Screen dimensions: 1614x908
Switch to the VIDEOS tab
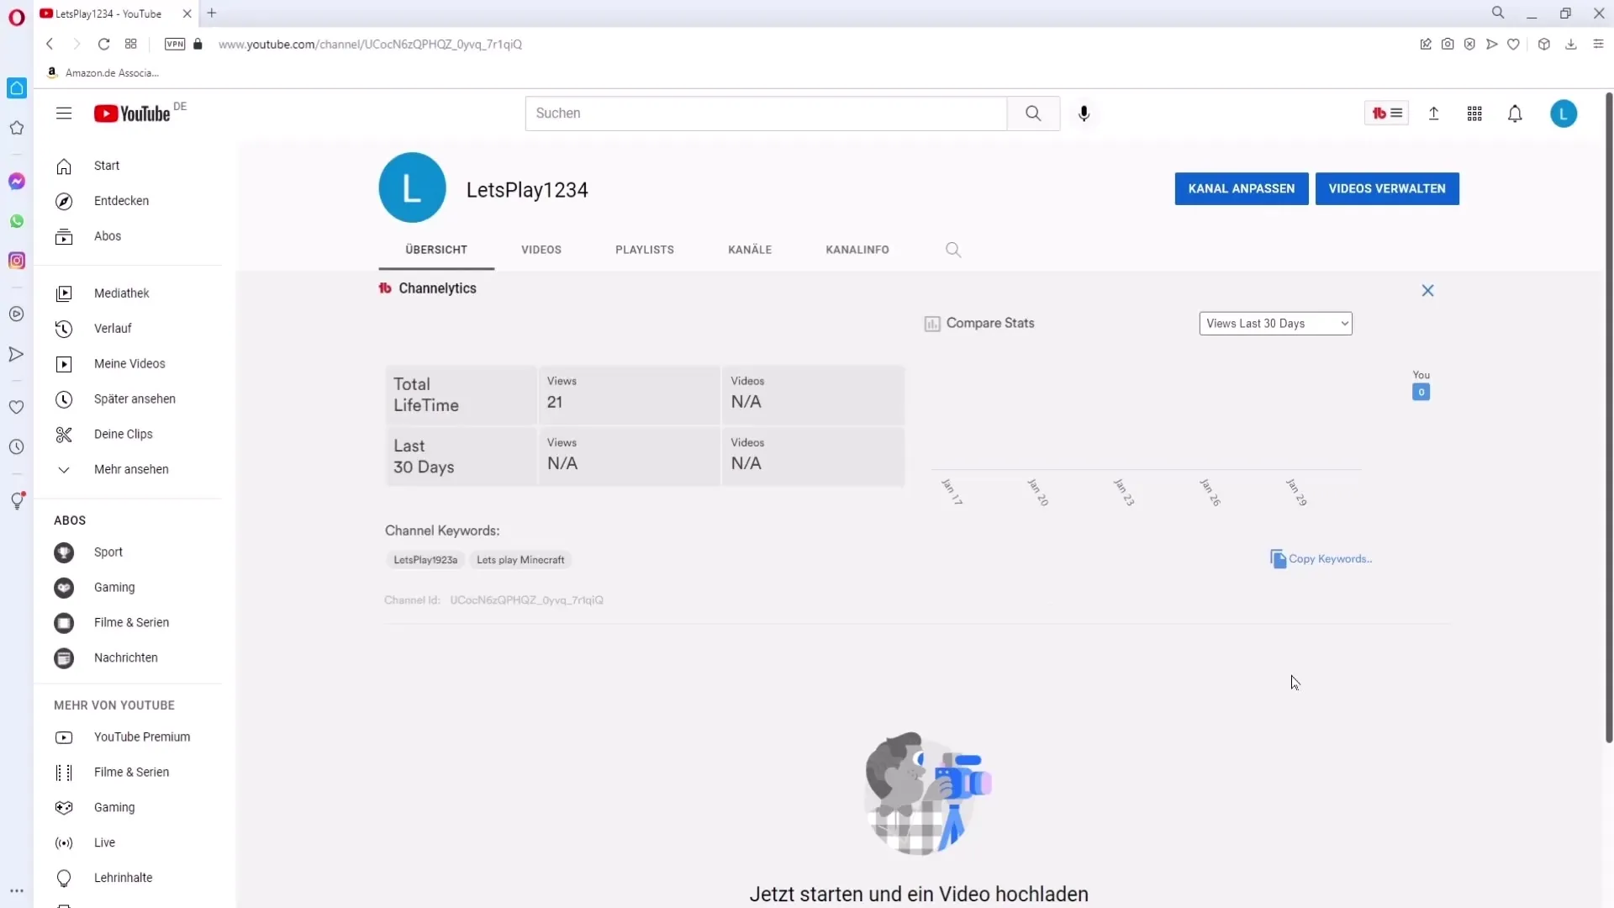pos(542,250)
